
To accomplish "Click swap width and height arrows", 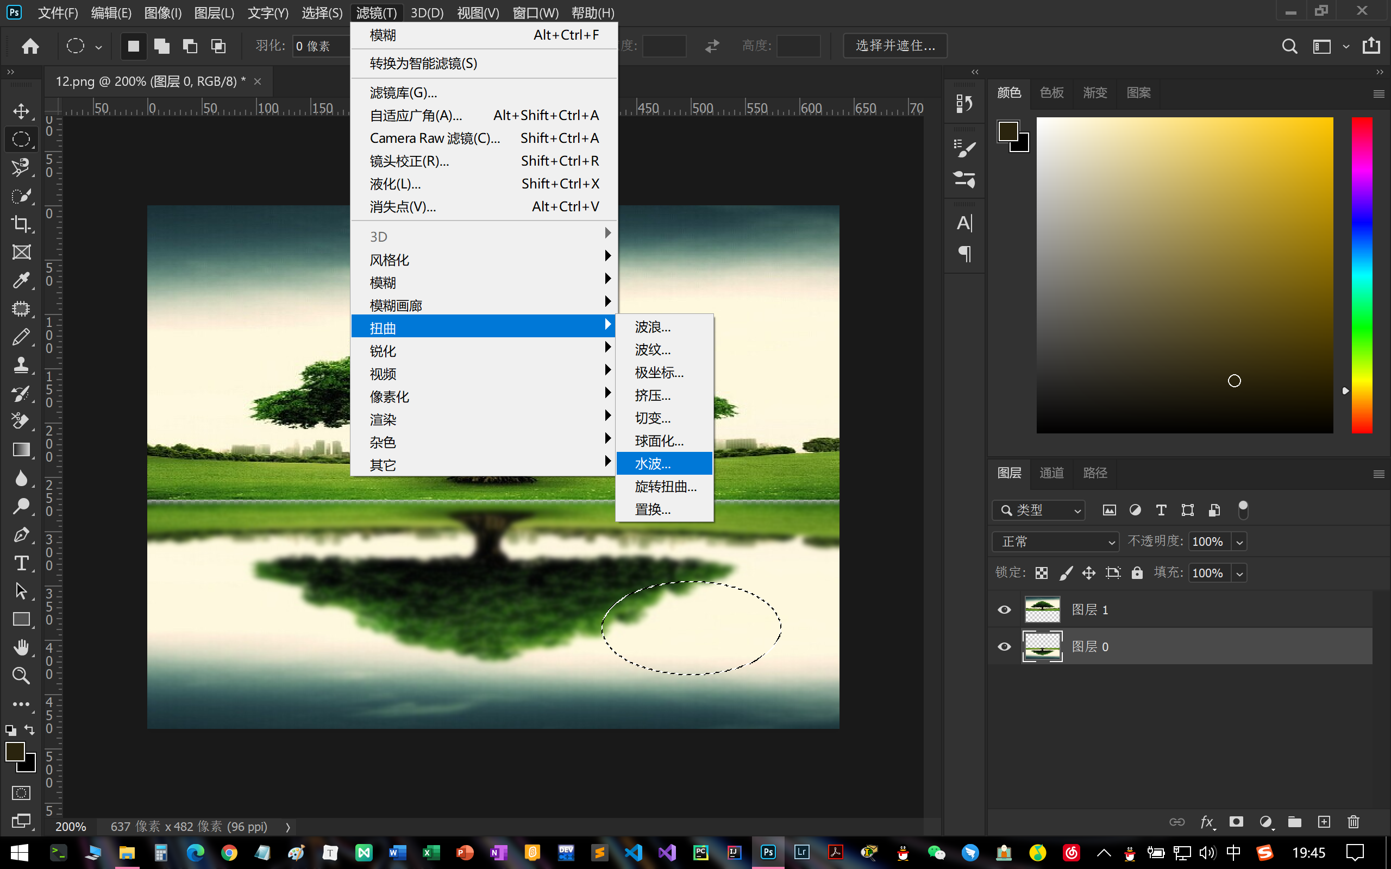I will pos(712,46).
